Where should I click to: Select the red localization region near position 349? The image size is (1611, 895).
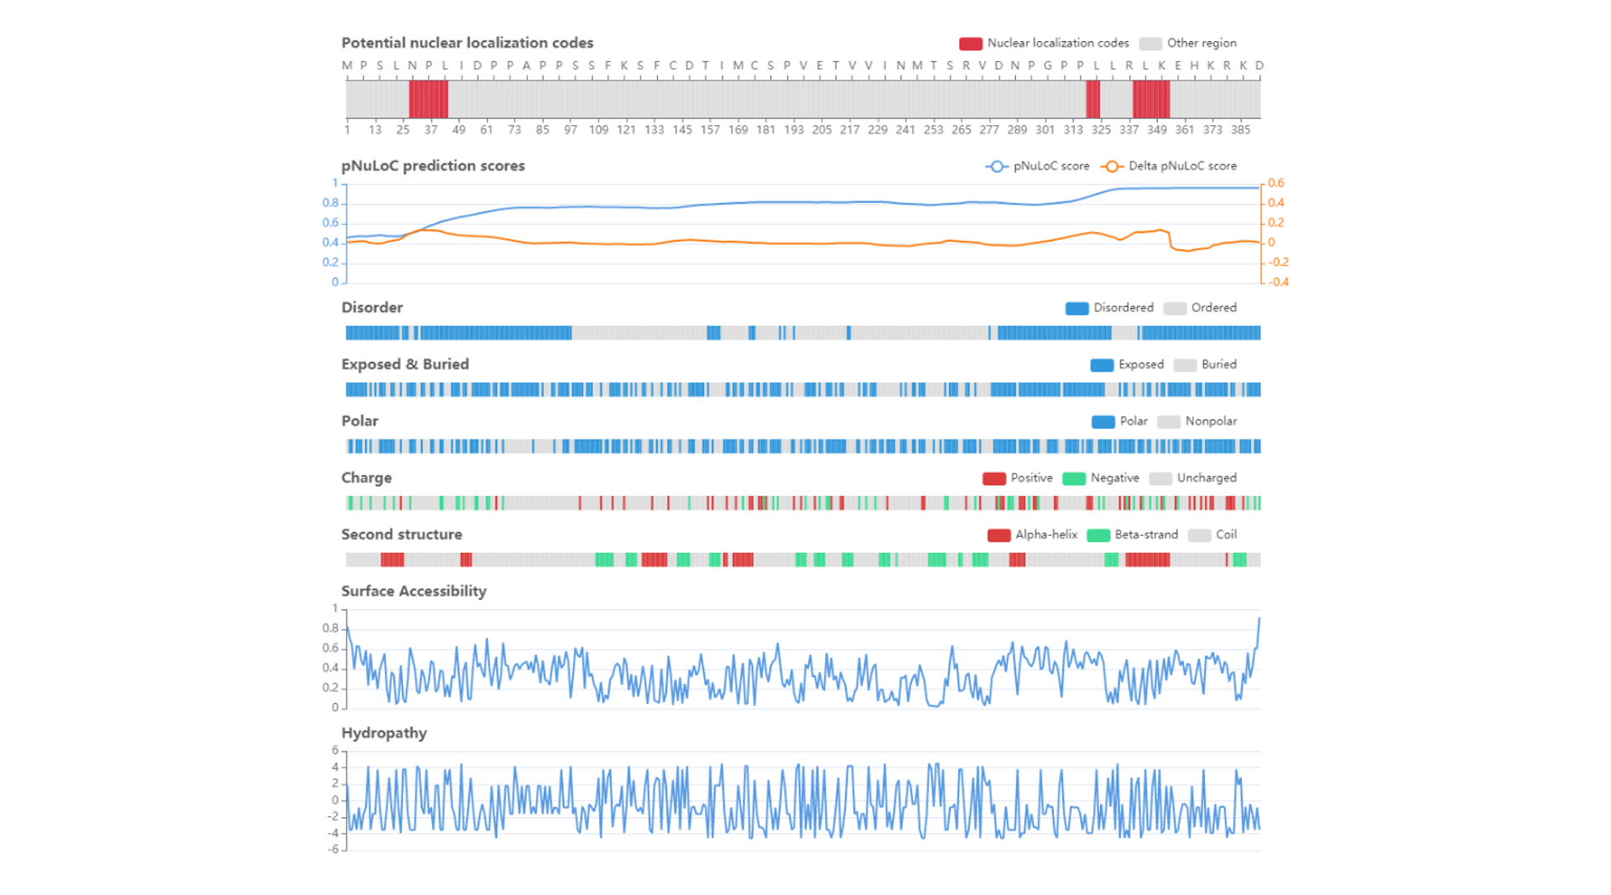(1151, 99)
